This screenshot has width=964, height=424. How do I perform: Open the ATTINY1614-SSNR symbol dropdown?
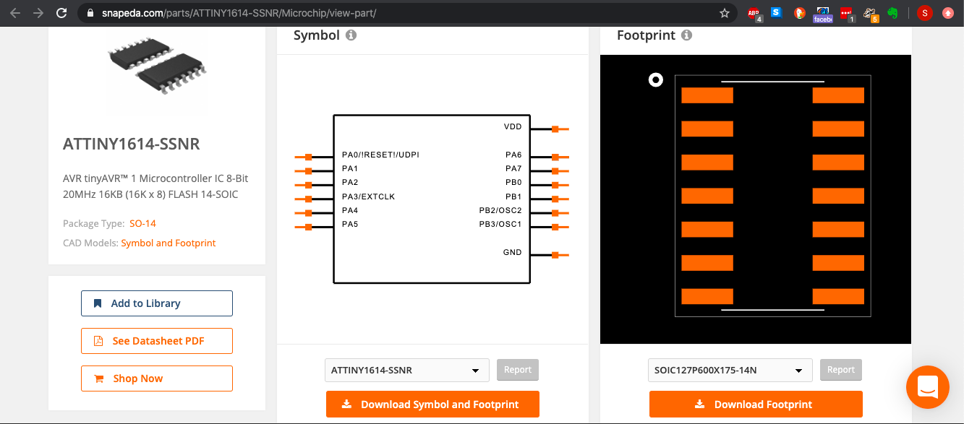tap(406, 370)
